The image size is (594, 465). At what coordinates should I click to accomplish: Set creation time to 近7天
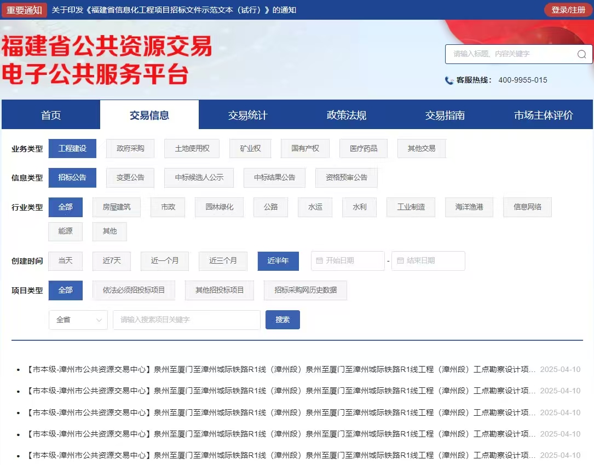[x=112, y=261]
